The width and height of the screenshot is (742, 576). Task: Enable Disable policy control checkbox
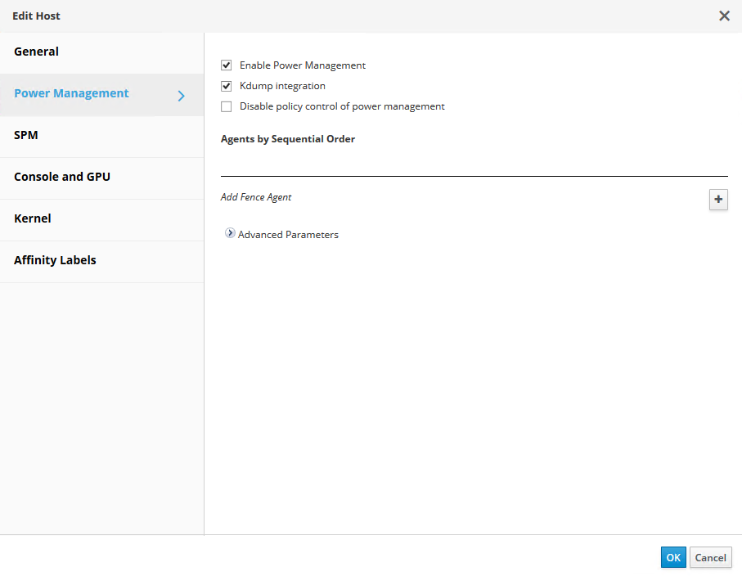(227, 106)
